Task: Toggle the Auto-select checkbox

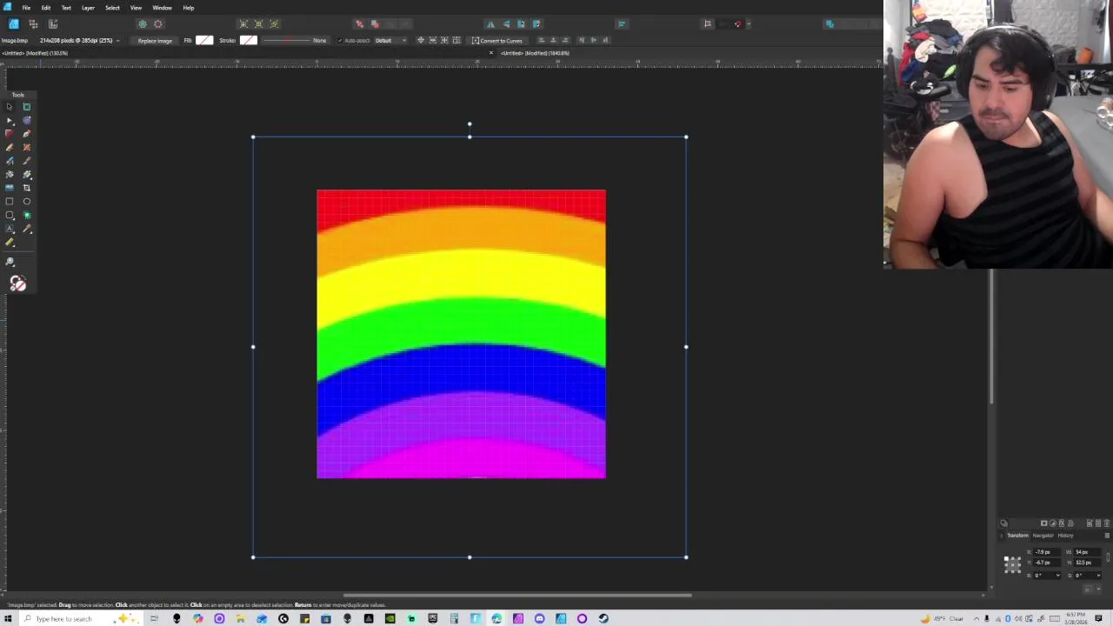Action: 340,41
